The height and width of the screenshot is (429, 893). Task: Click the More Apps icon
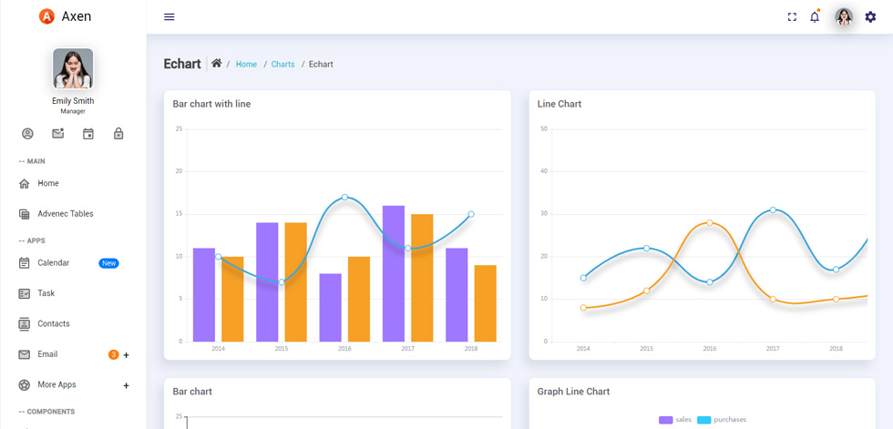coord(24,385)
